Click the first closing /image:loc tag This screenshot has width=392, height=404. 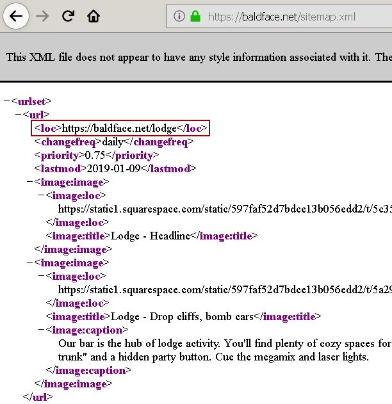[78, 222]
